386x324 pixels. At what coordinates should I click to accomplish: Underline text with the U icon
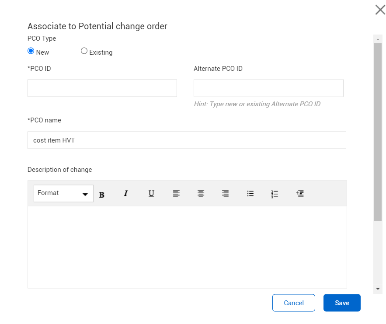151,194
